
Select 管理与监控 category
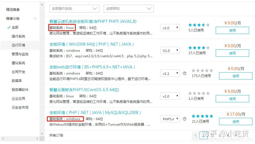pos(20,54)
